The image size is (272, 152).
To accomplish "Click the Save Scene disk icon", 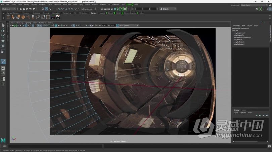I will [x=27, y=9].
